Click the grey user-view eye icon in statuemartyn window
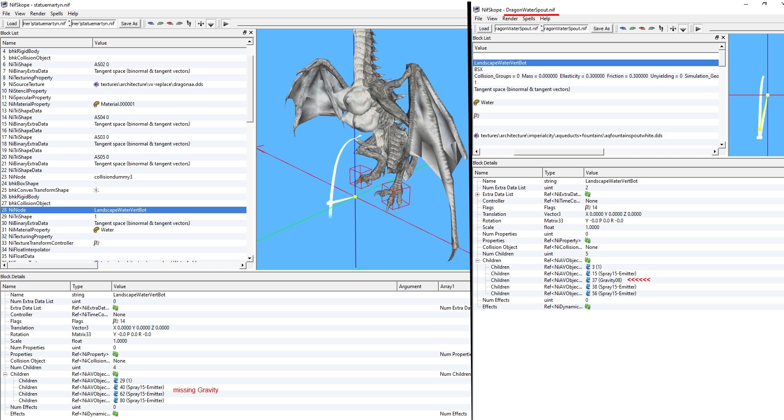784x420 pixels. [179, 24]
